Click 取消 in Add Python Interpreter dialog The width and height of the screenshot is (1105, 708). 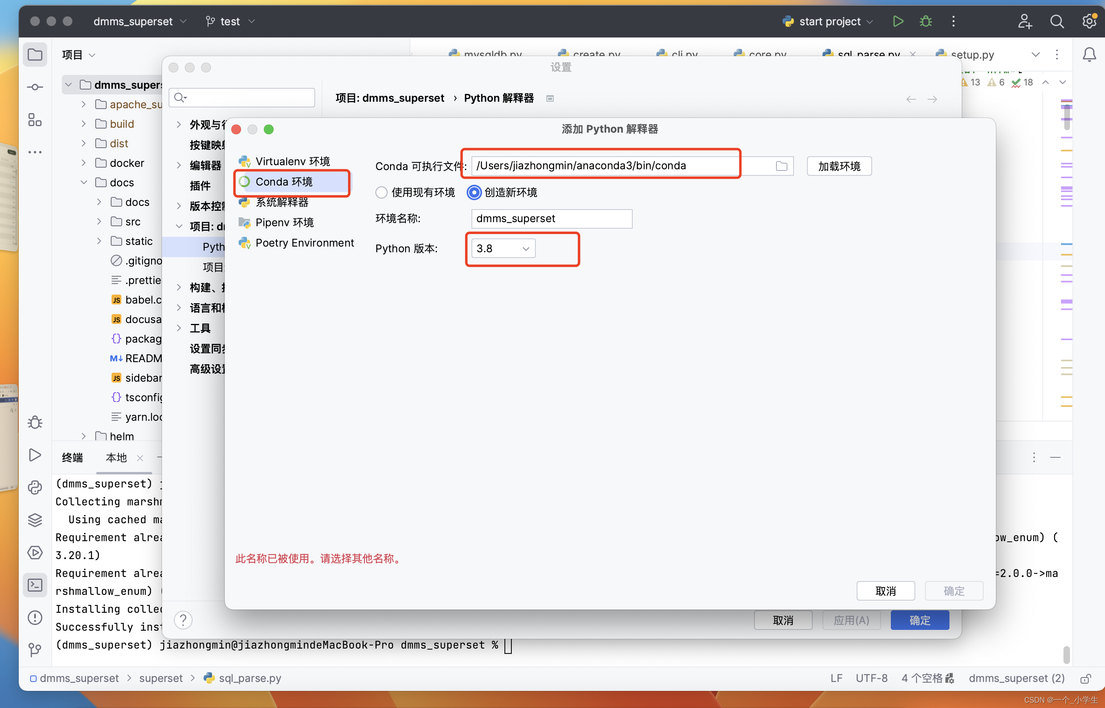pyautogui.click(x=885, y=591)
